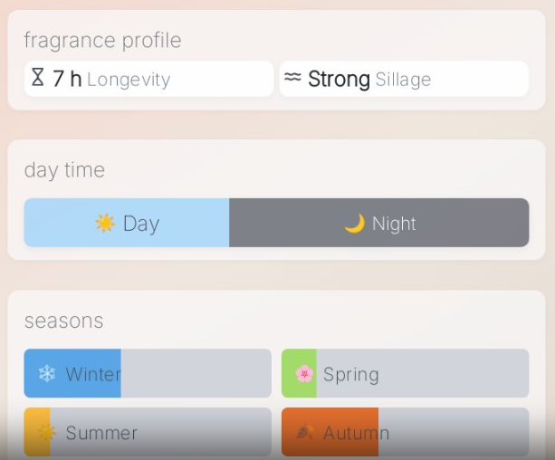Click the Winter snowflake icon

46,373
